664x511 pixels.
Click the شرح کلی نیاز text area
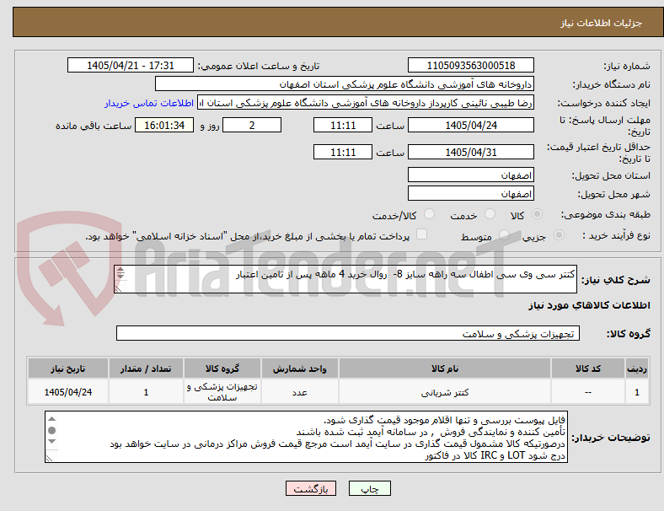[345, 279]
